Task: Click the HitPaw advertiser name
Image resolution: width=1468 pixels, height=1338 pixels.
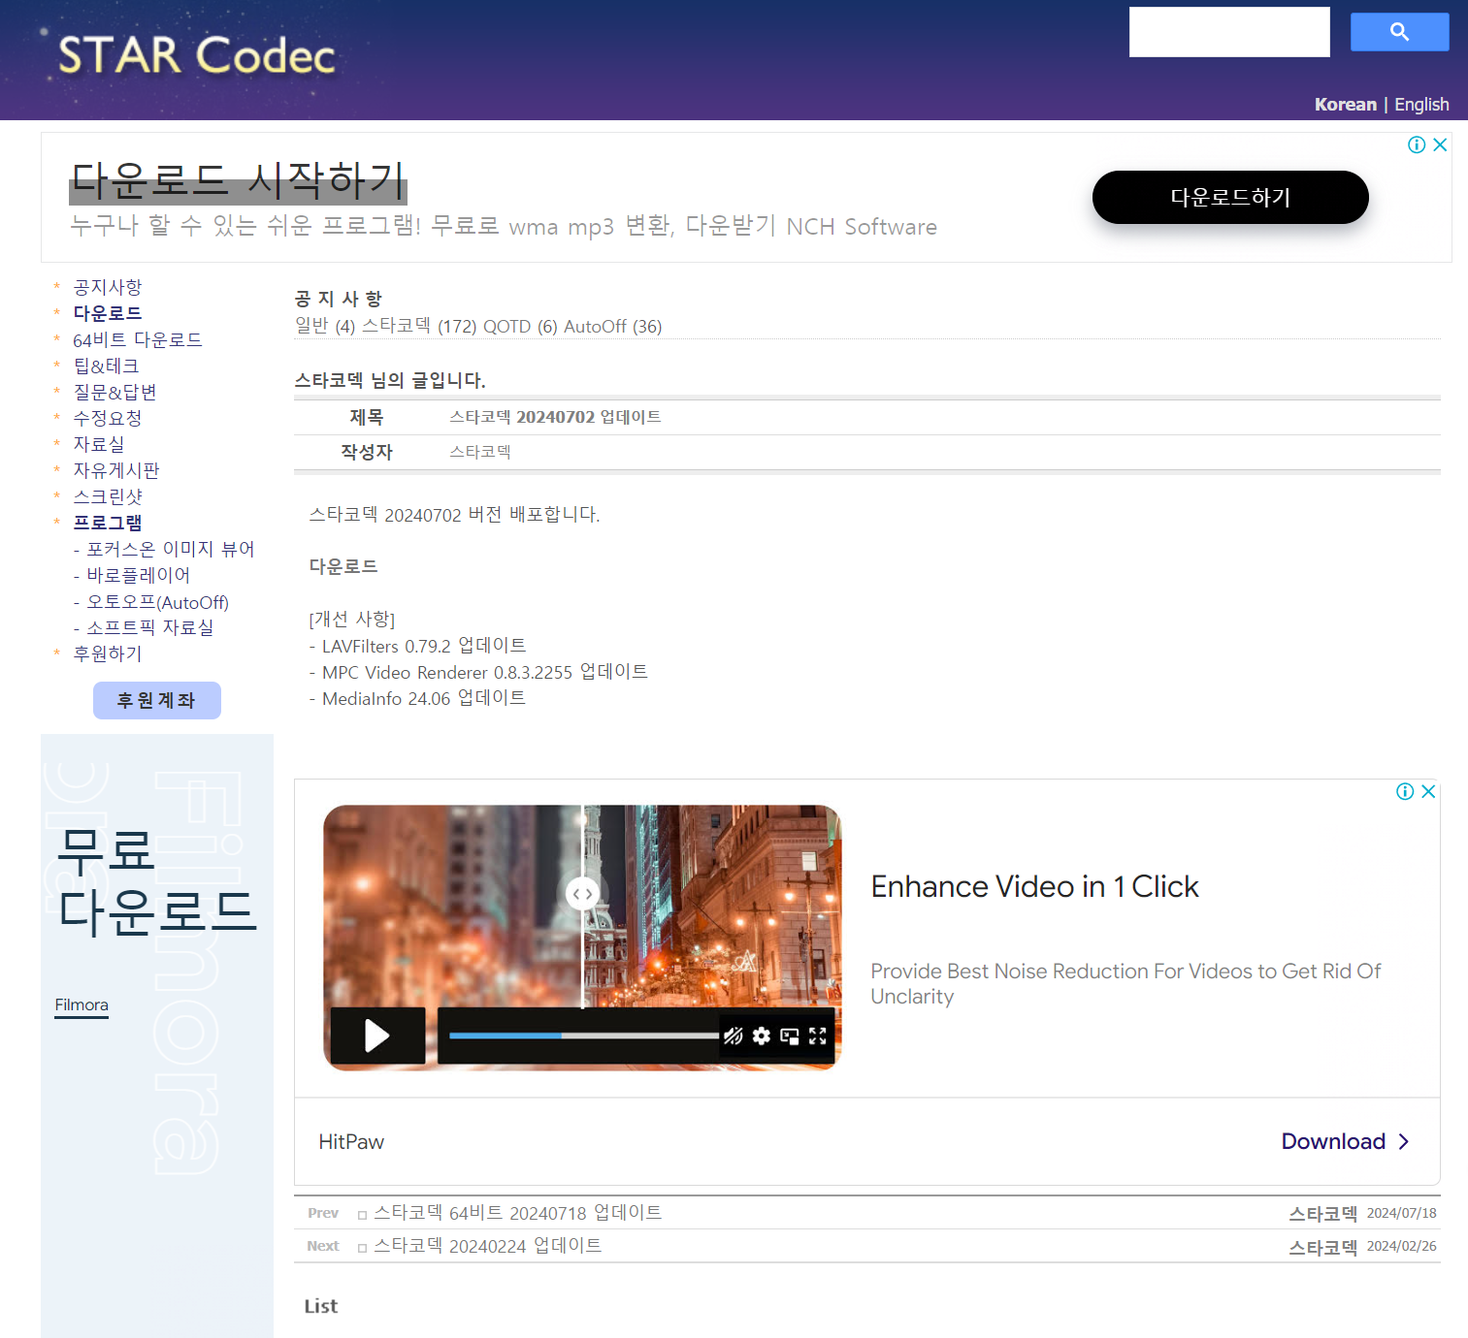Action: 351,1141
